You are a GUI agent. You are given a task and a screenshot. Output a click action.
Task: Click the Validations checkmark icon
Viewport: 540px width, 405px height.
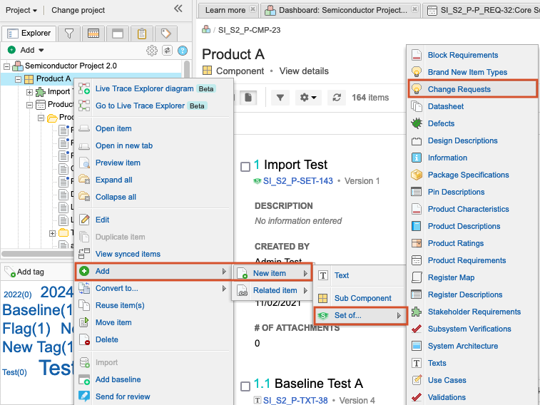[x=417, y=397]
